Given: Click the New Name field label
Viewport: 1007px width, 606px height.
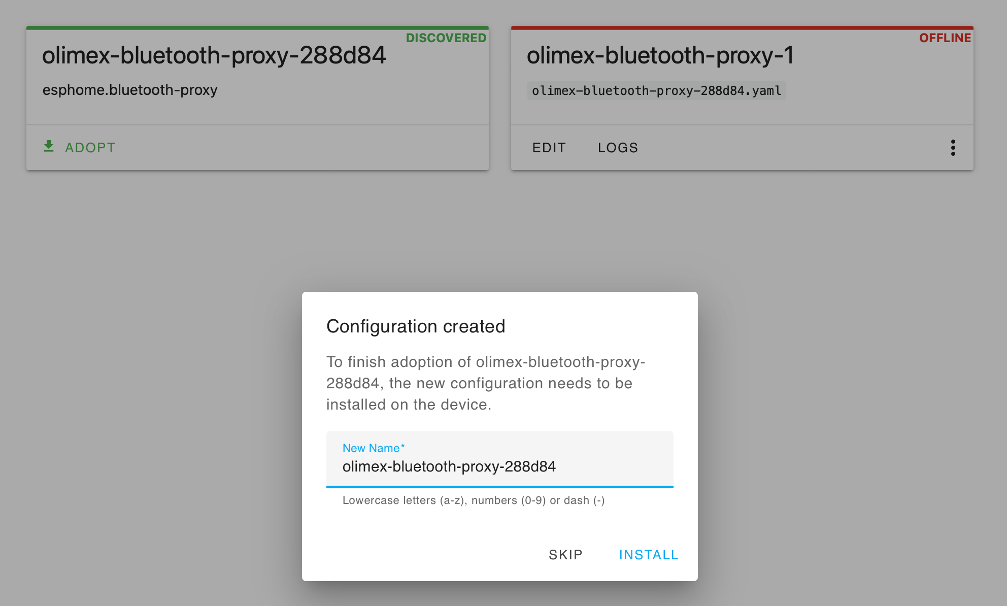Looking at the screenshot, I should click(x=373, y=448).
